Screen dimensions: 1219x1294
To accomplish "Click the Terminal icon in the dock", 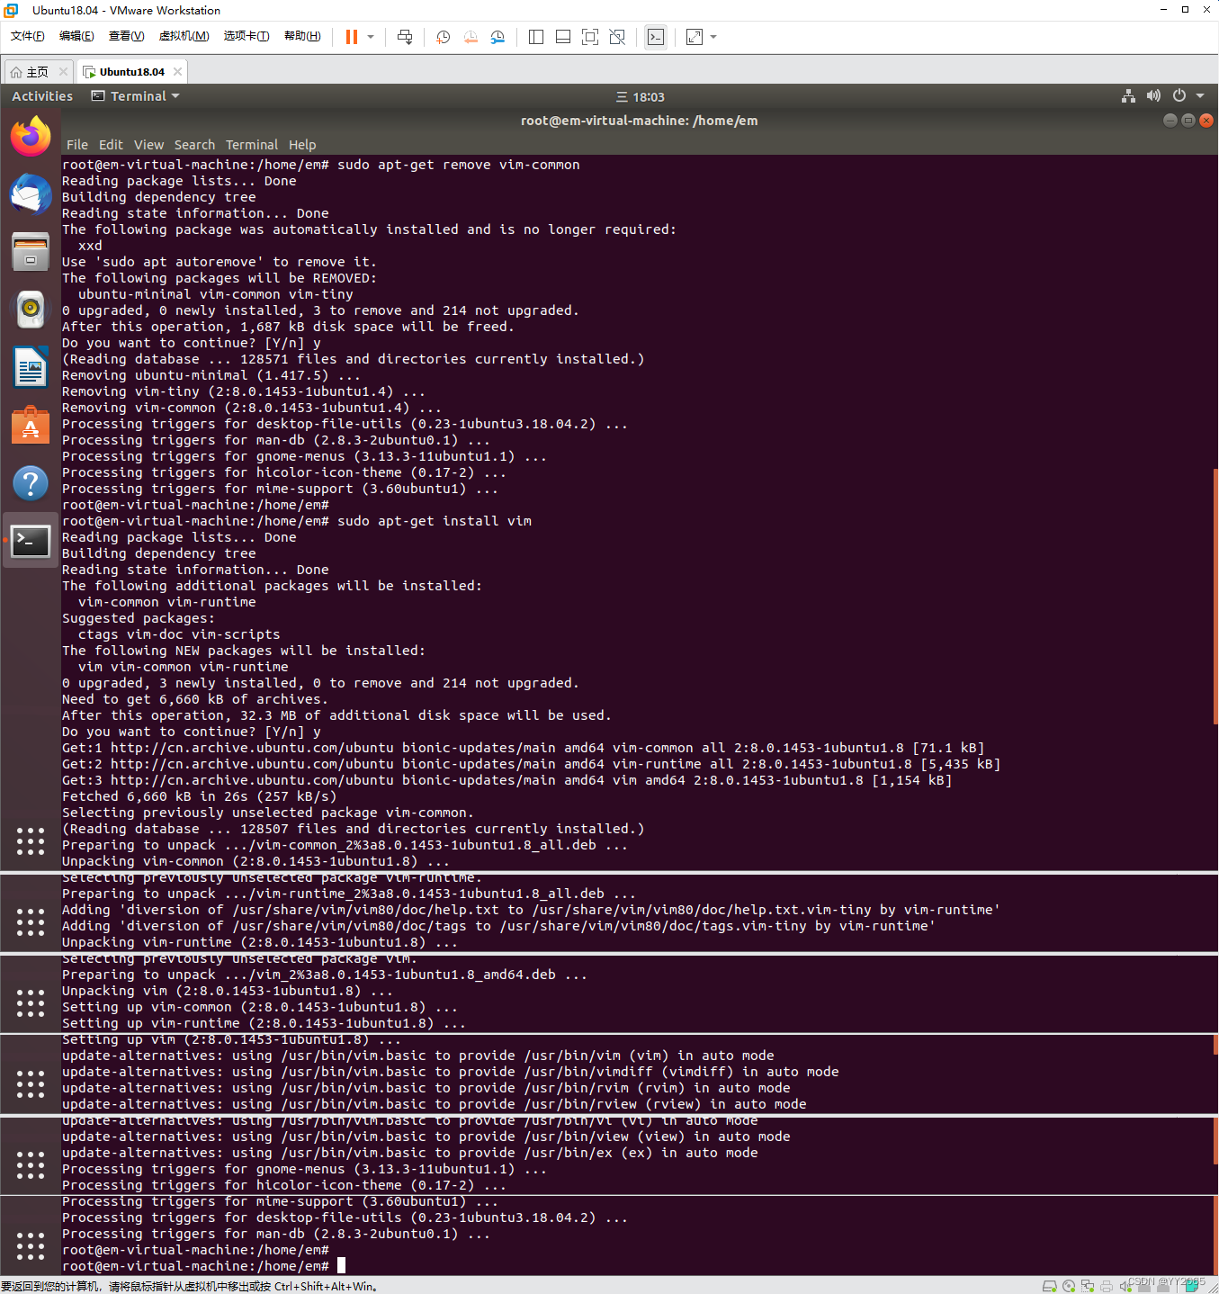I will (31, 541).
